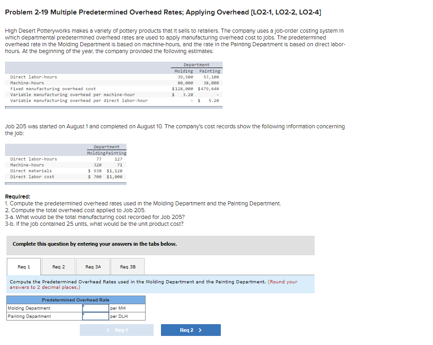The height and width of the screenshot is (345, 433).
Task: Open the Req 3B tab
Action: (x=128, y=267)
